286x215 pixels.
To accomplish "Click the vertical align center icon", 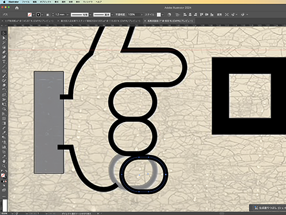I will [206, 14].
